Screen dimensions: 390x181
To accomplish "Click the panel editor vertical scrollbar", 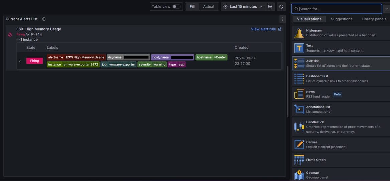I will click(x=288, y=92).
